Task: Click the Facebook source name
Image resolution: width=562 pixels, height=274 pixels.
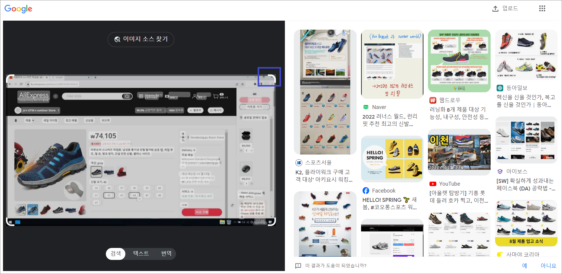Action: pos(384,191)
